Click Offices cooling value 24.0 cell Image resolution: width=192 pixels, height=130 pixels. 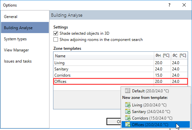pos(179,82)
